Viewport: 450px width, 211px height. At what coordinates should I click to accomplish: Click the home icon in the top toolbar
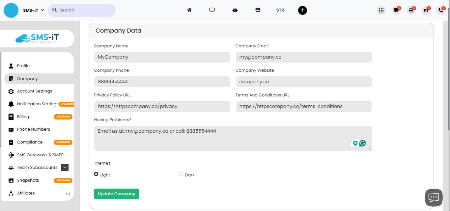pyautogui.click(x=189, y=10)
